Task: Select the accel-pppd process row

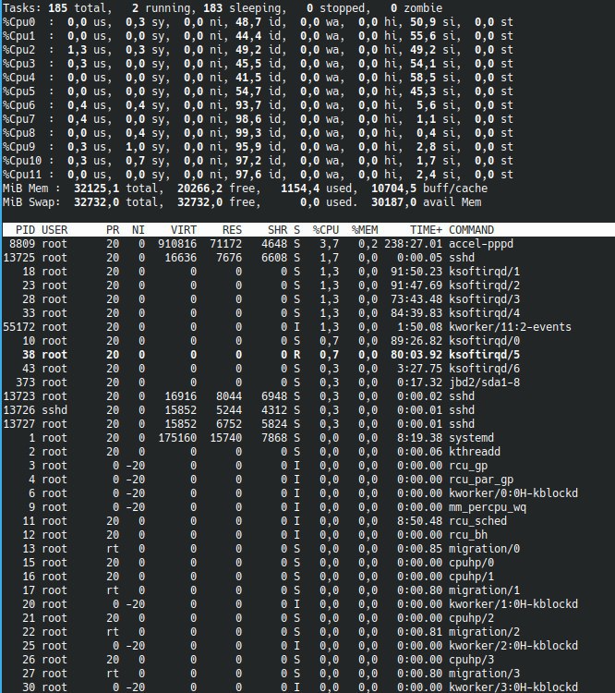Action: pyautogui.click(x=307, y=244)
